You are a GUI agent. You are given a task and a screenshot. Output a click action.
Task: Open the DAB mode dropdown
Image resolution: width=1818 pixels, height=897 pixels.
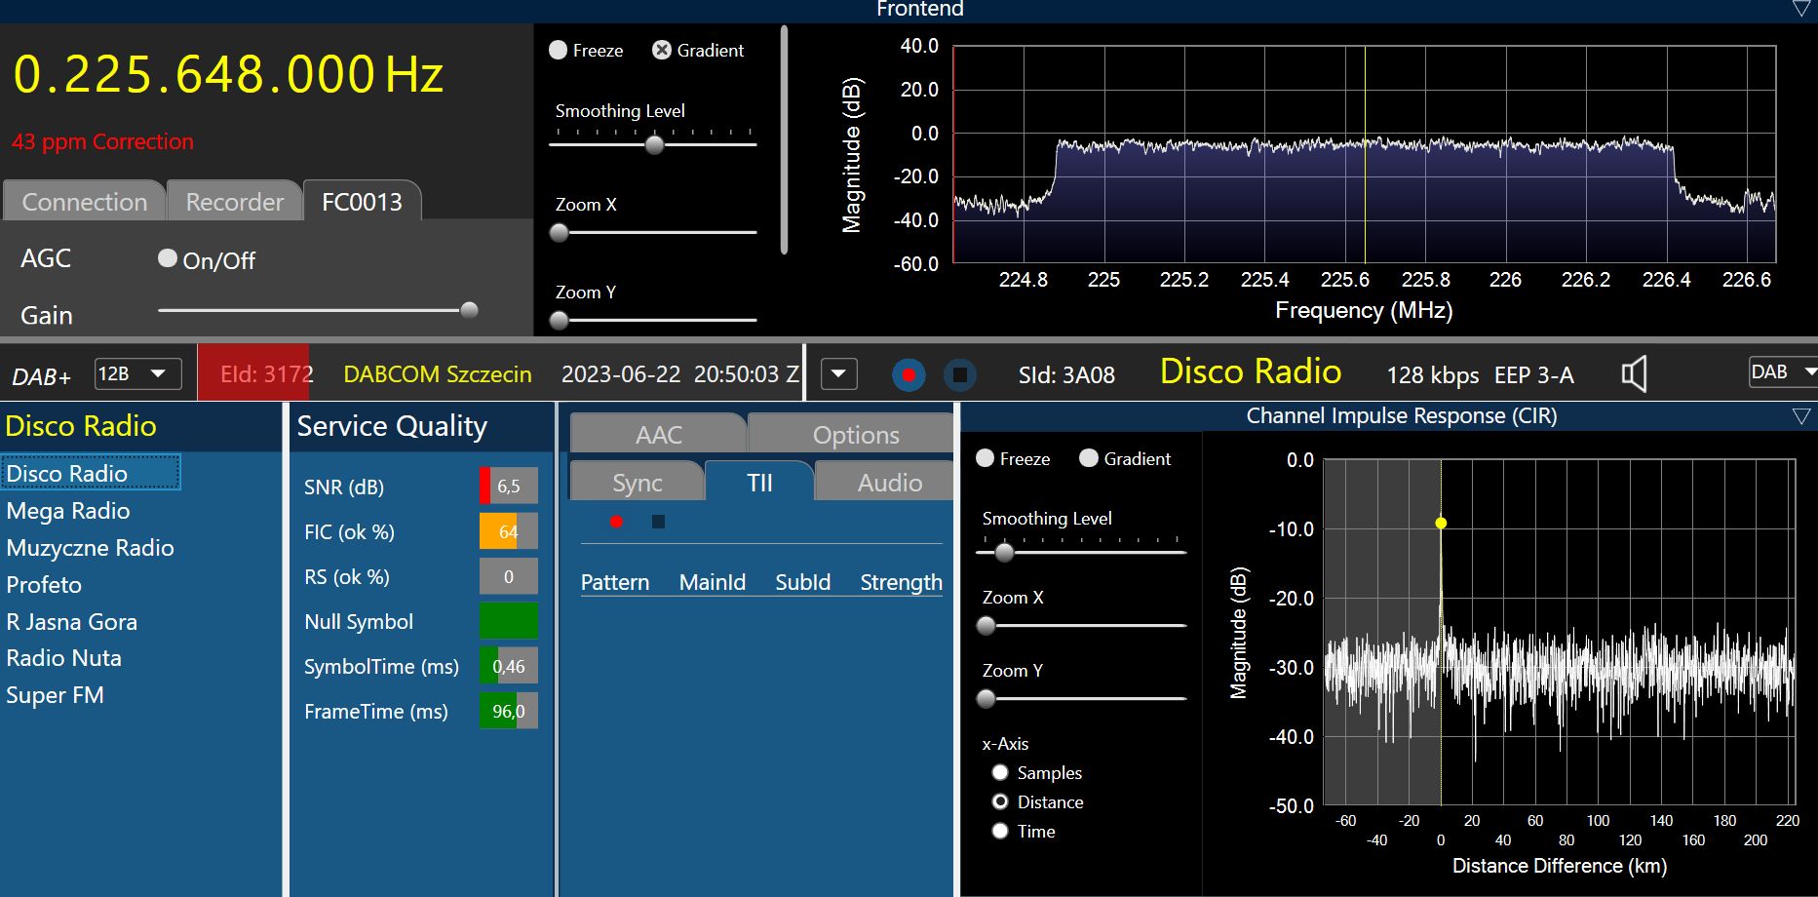coord(1782,372)
